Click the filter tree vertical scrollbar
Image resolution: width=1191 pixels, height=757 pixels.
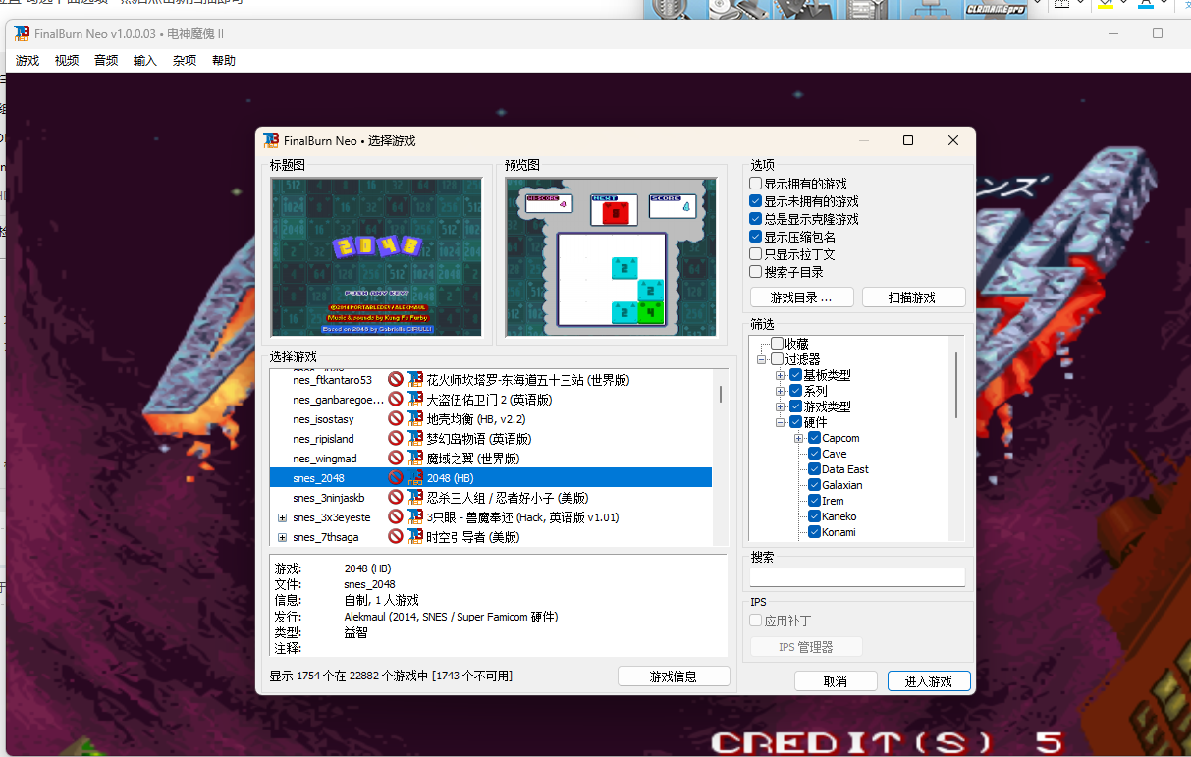coord(956,385)
